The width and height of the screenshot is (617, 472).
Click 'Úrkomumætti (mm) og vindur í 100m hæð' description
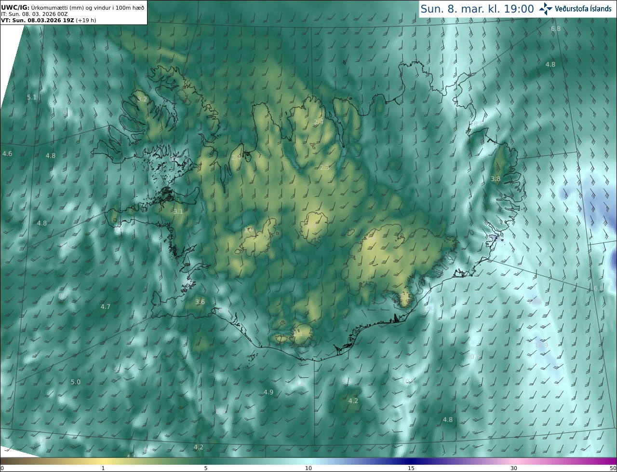88,7
